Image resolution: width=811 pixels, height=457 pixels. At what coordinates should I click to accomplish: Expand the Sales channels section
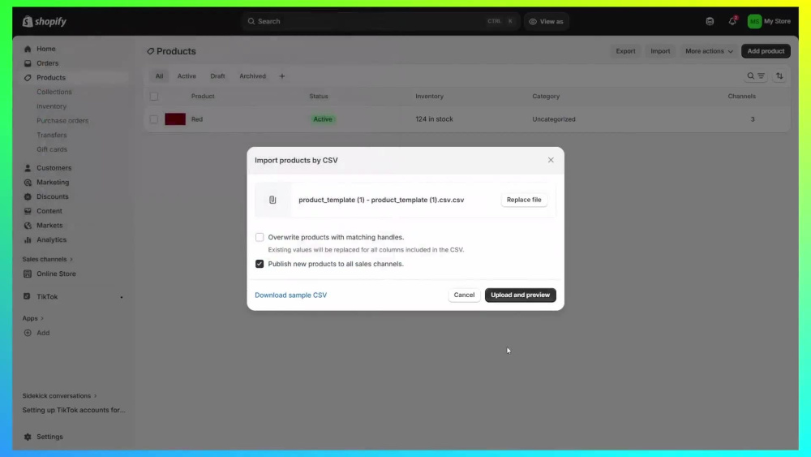point(48,259)
